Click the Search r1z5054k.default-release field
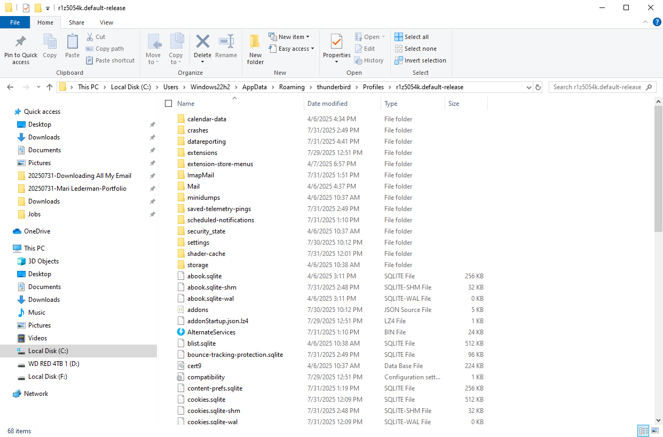Viewport: 663px width, 437px height. (x=602, y=87)
